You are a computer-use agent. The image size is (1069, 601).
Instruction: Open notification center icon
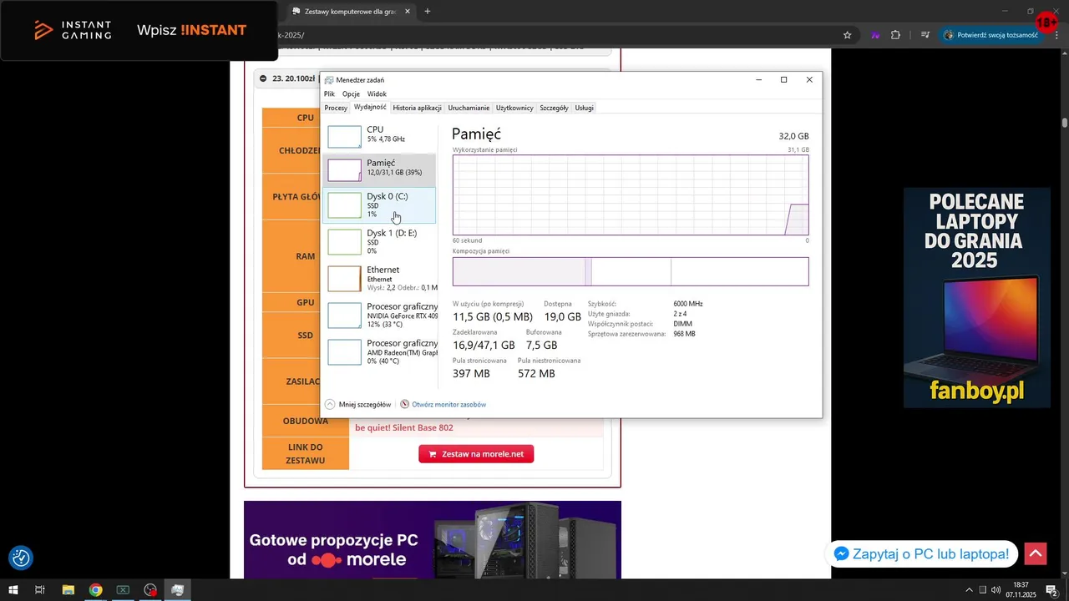pos(1052,590)
